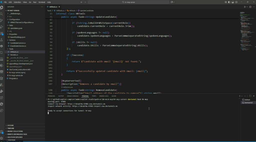Open Run and Debug view
This screenshot has height=142, width=256.
click(x=2, y=27)
